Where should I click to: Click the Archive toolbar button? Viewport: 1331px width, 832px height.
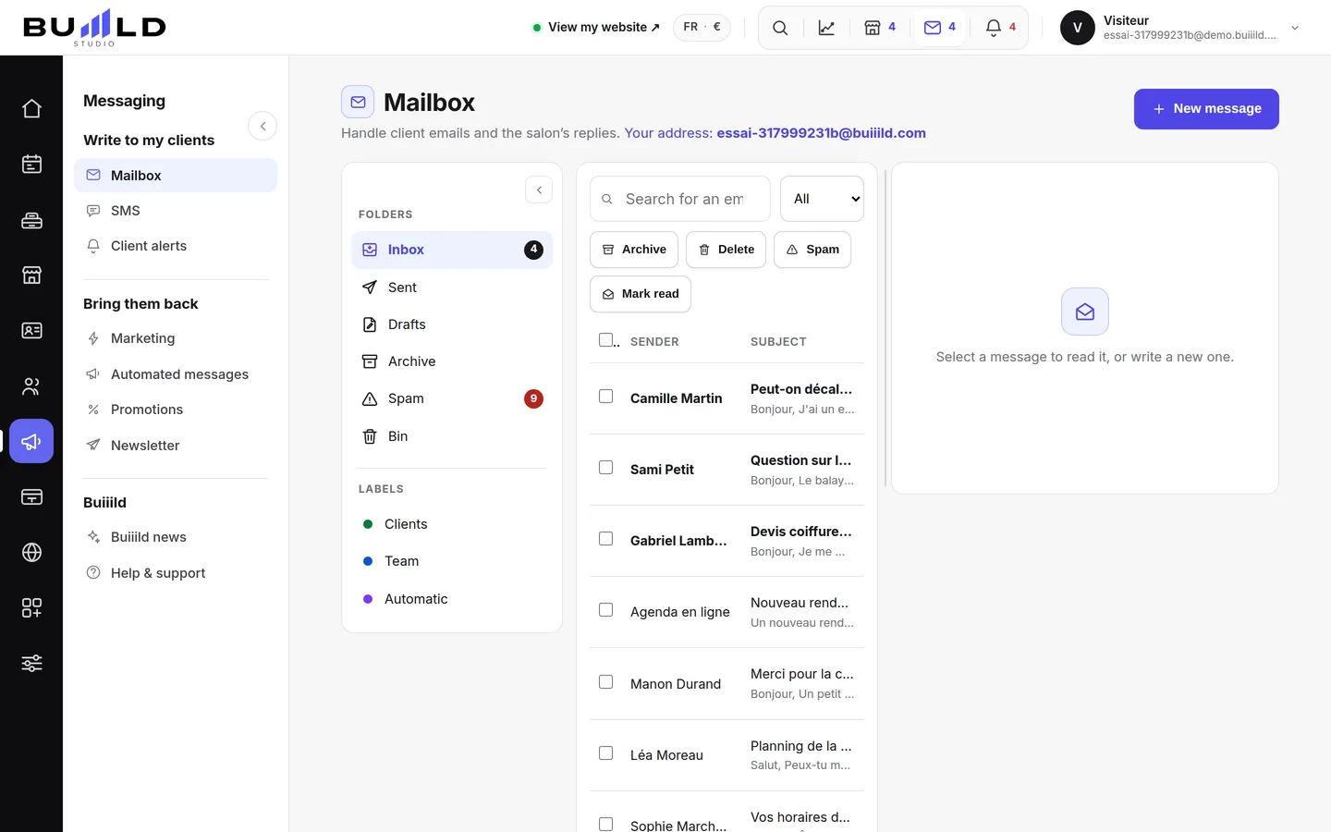(x=634, y=250)
